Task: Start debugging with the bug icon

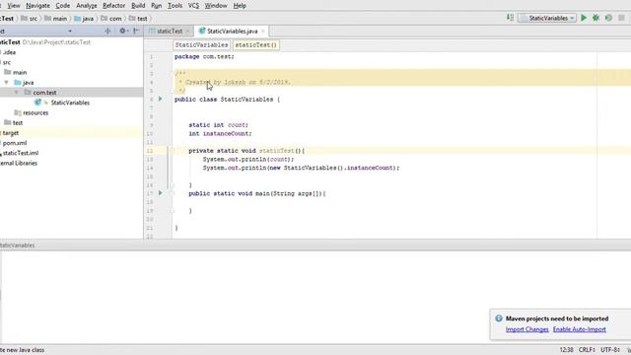Action: [596, 18]
